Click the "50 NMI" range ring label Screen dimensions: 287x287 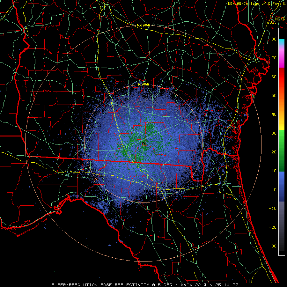point(143,85)
